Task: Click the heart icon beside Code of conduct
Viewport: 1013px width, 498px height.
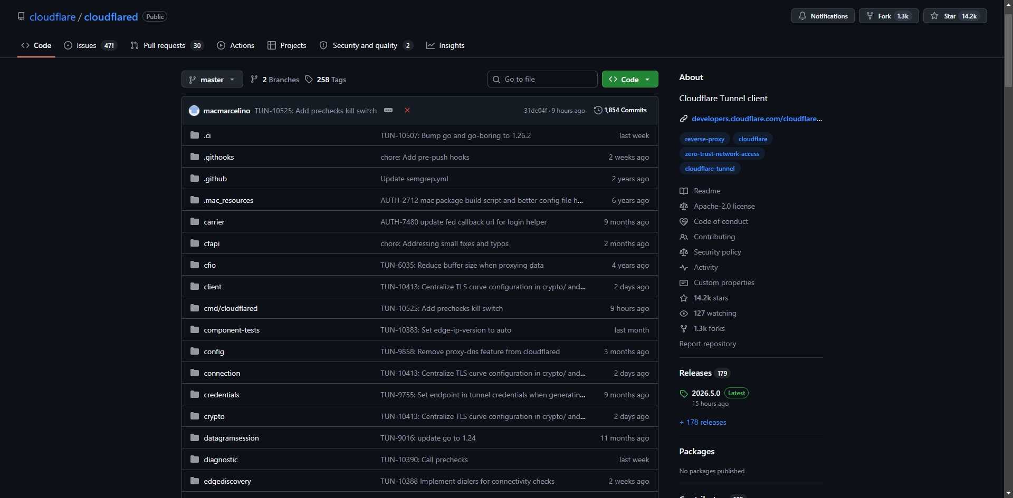Action: tap(684, 221)
